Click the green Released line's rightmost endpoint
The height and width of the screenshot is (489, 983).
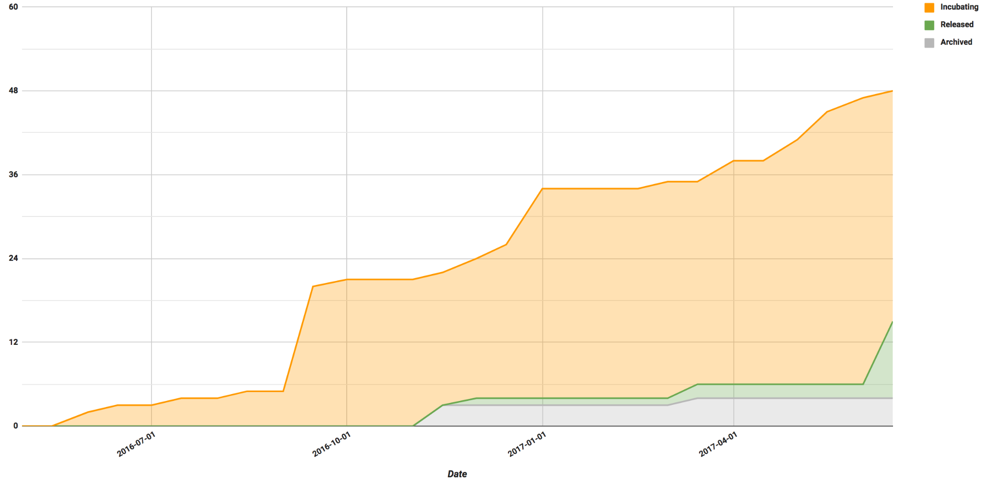pos(892,322)
